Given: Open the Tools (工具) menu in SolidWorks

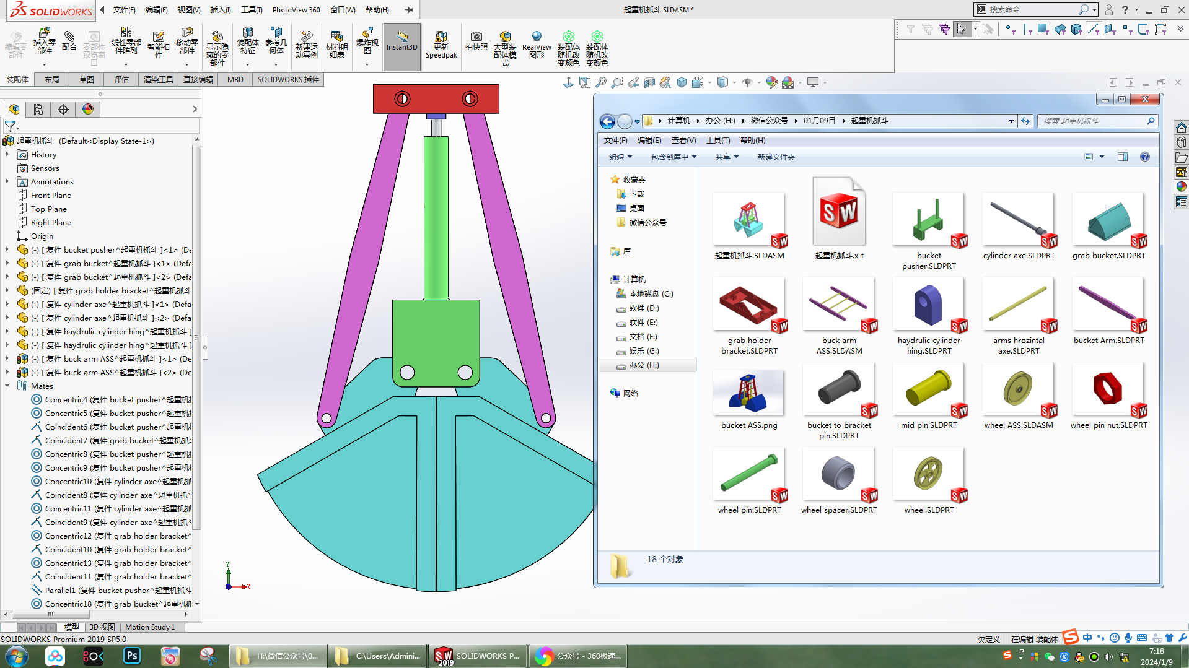Looking at the screenshot, I should click(252, 10).
